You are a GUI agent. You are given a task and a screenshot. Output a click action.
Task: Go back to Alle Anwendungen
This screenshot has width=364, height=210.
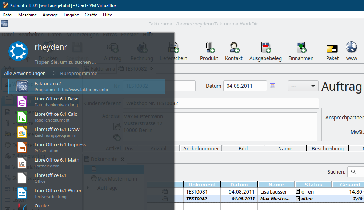(25, 73)
